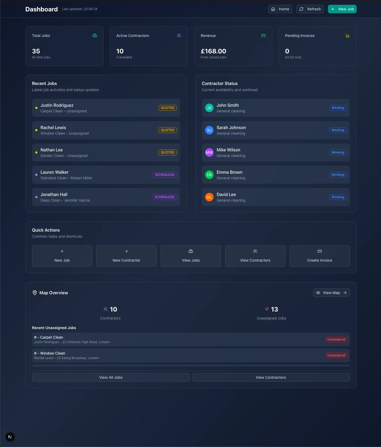This screenshot has height=447, width=381.
Task: Click the MW avatar for Mike Wilson
Action: click(209, 152)
